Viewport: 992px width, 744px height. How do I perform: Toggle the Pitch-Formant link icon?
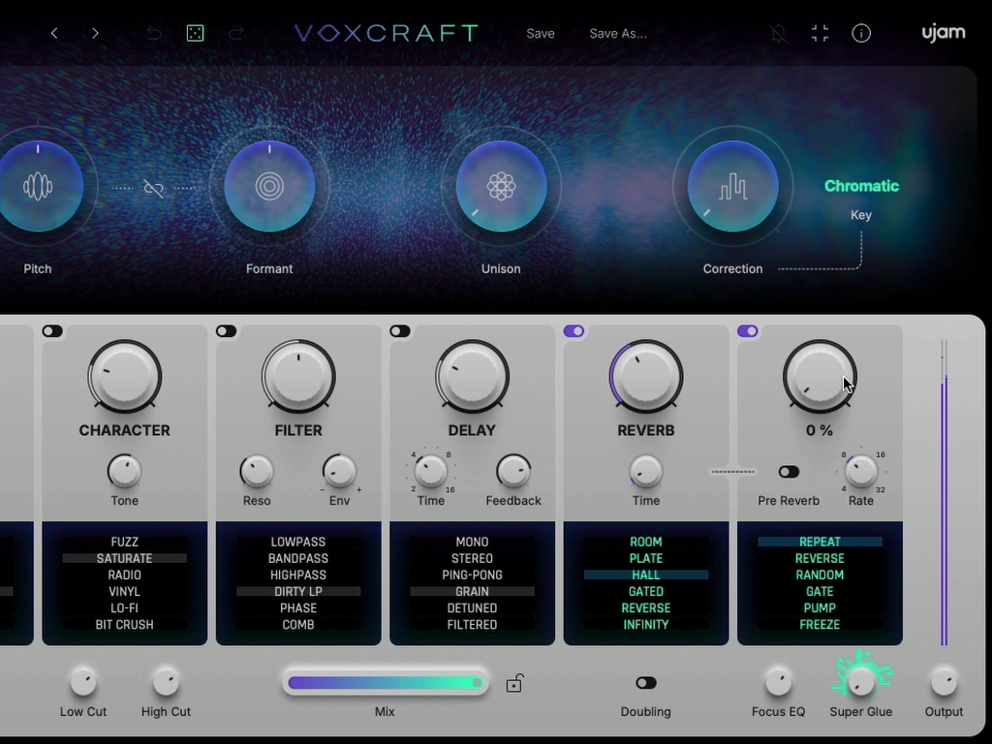pos(154,188)
